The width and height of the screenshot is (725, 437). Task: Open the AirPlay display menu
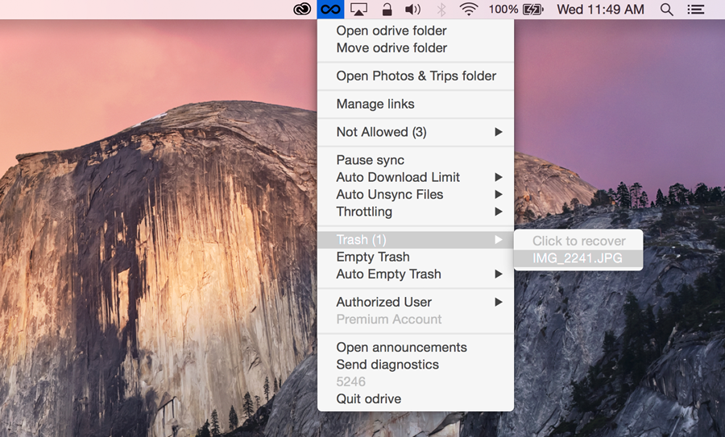[358, 9]
